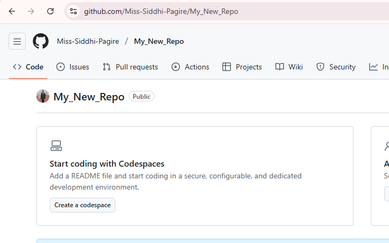The height and width of the screenshot is (243, 389).
Task: Click the browser forward arrow
Action: 31,11
